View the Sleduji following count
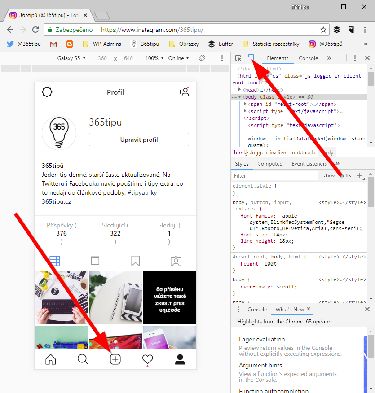 click(x=169, y=233)
